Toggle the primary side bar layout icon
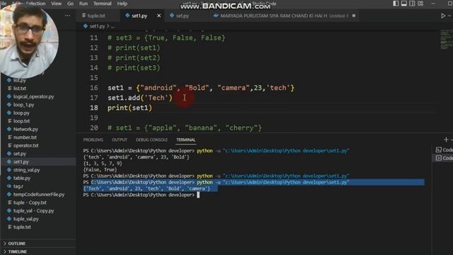This screenshot has width=453, height=255. (396, 4)
